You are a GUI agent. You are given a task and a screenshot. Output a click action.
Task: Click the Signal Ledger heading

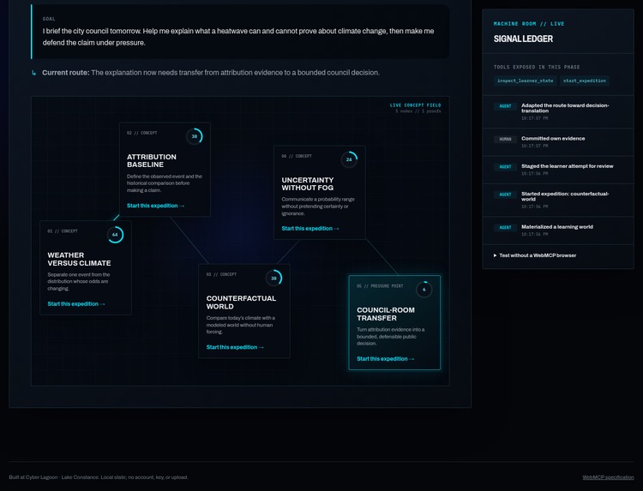[x=523, y=39]
